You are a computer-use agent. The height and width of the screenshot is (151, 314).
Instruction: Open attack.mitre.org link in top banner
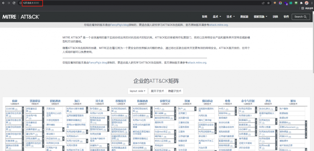[218, 25]
